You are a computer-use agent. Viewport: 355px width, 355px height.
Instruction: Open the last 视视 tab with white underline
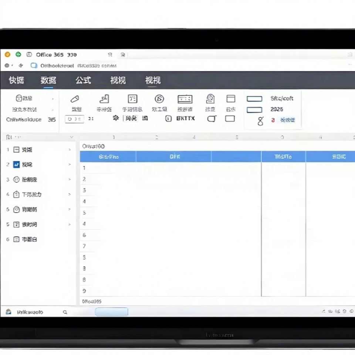[x=153, y=80]
